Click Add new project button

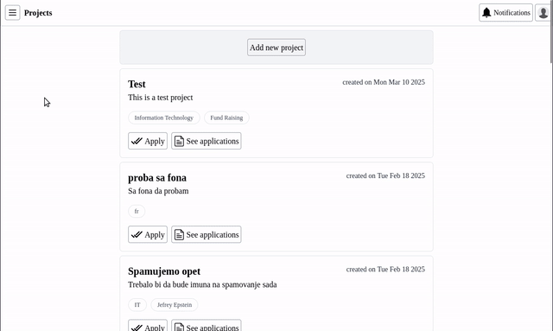[x=276, y=48]
